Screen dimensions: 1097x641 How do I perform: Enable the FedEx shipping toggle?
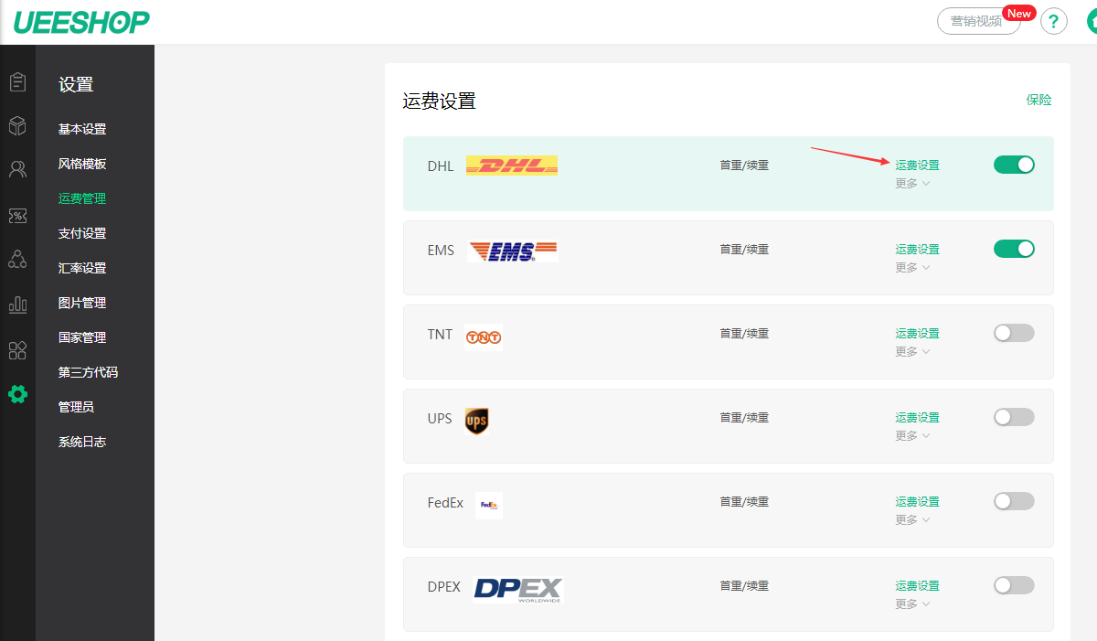[1014, 501]
